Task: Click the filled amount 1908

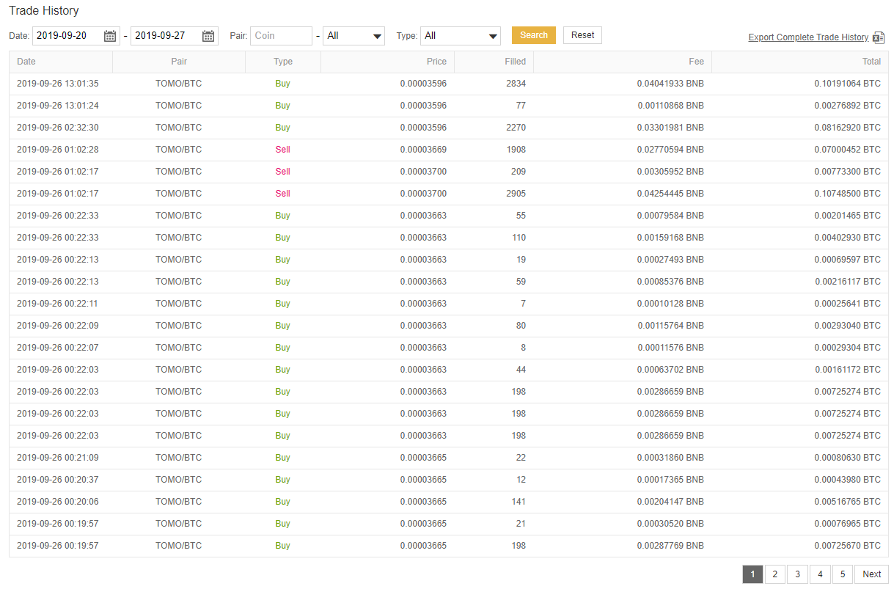Action: [516, 150]
